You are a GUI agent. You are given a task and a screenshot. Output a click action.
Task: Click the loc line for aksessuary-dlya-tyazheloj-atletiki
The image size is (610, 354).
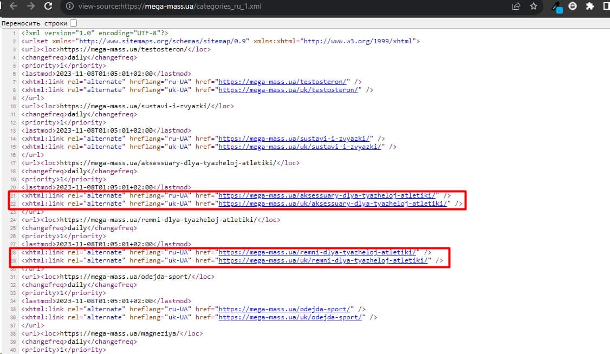[x=160, y=163]
